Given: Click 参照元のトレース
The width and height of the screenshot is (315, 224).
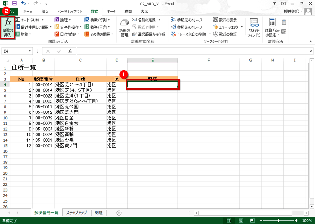Looking at the screenshot, I should pos(187,20).
